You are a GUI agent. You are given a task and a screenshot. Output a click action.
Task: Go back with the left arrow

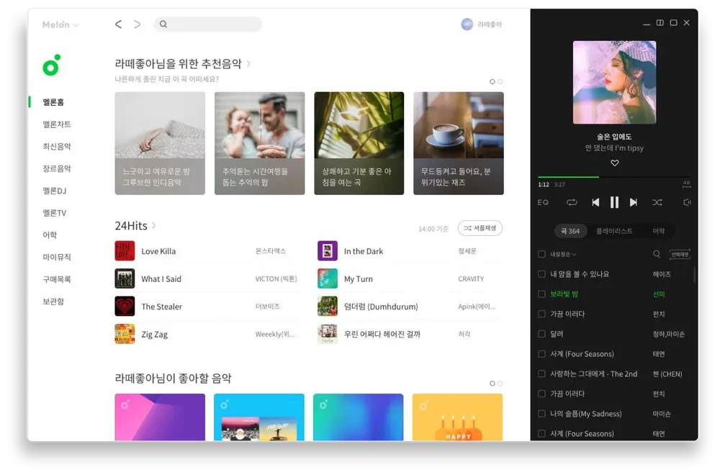119,24
